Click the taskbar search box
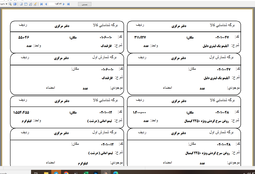 [x=15, y=173]
